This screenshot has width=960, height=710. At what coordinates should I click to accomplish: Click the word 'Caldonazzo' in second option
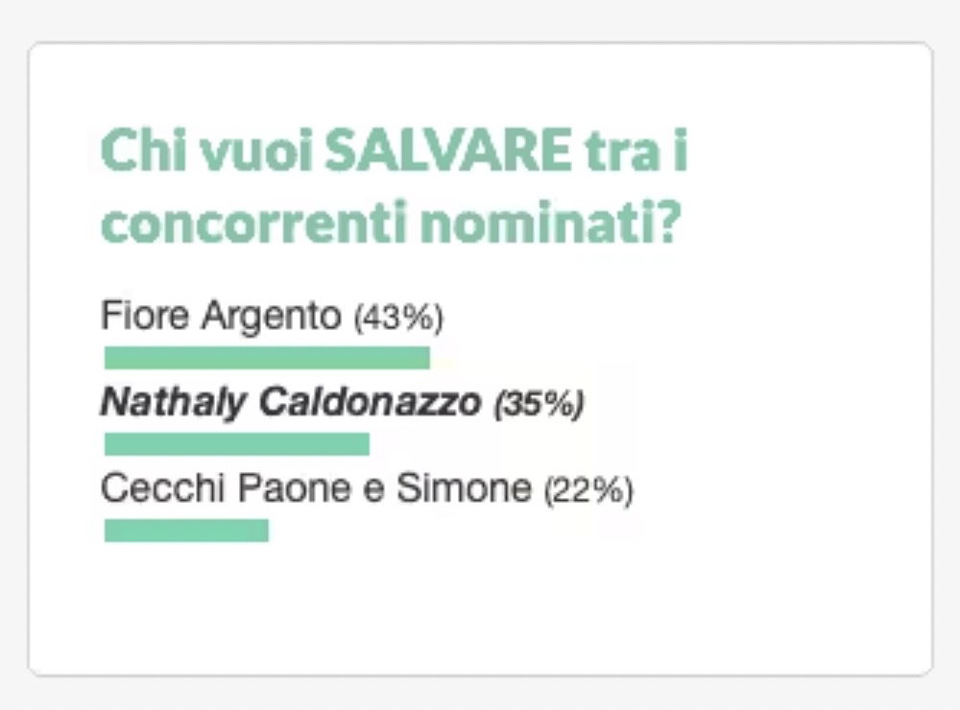[x=370, y=402]
